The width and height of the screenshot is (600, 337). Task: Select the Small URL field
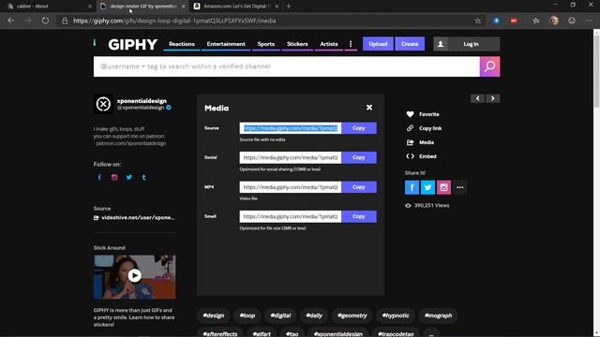click(291, 216)
